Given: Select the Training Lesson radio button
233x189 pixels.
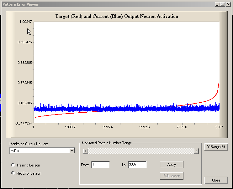Looking at the screenshot, I should 13,165.
